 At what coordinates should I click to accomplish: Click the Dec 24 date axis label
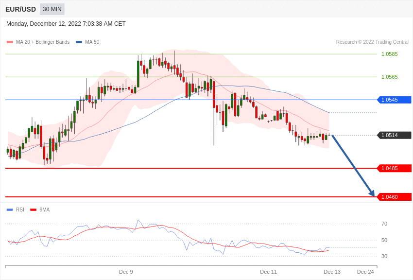[365, 272]
